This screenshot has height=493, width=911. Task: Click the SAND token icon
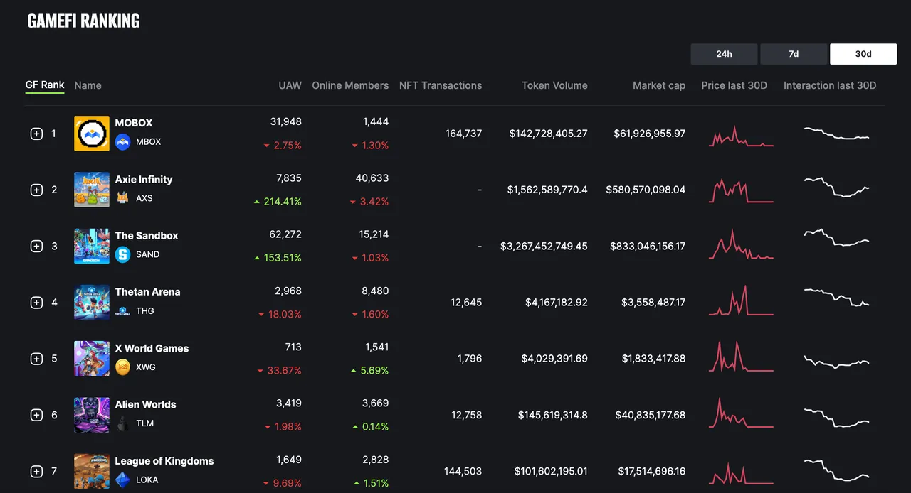pyautogui.click(x=122, y=254)
